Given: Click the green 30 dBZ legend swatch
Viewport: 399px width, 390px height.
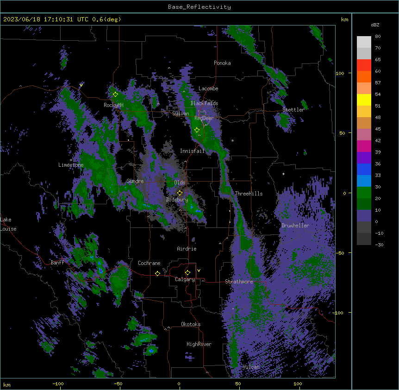Looking at the screenshot, I should click(364, 193).
